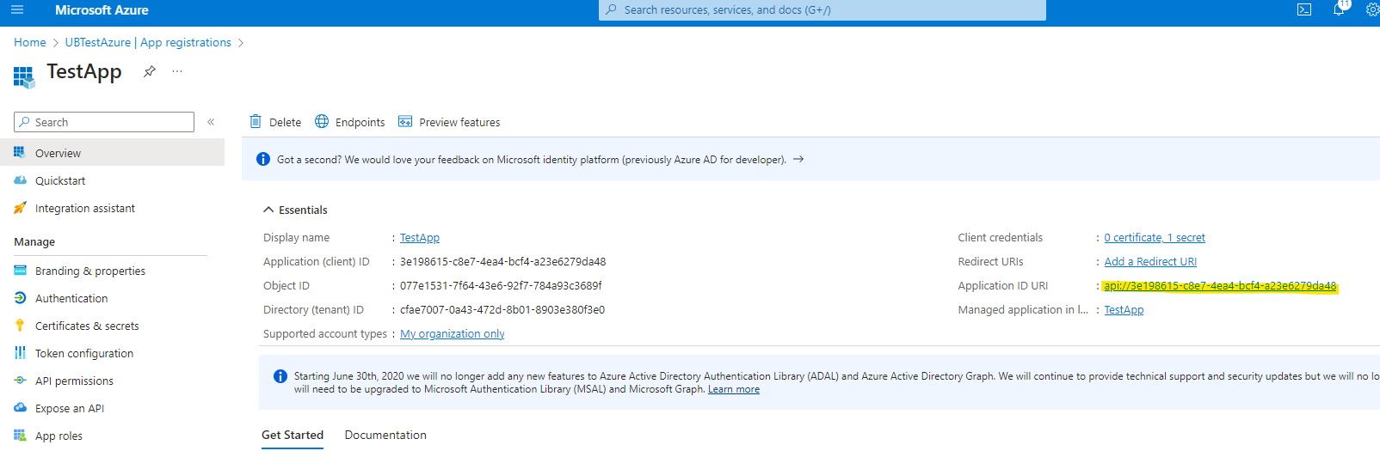Click the Microsoft Azure logo text
The height and width of the screenshot is (457, 1380).
click(102, 10)
